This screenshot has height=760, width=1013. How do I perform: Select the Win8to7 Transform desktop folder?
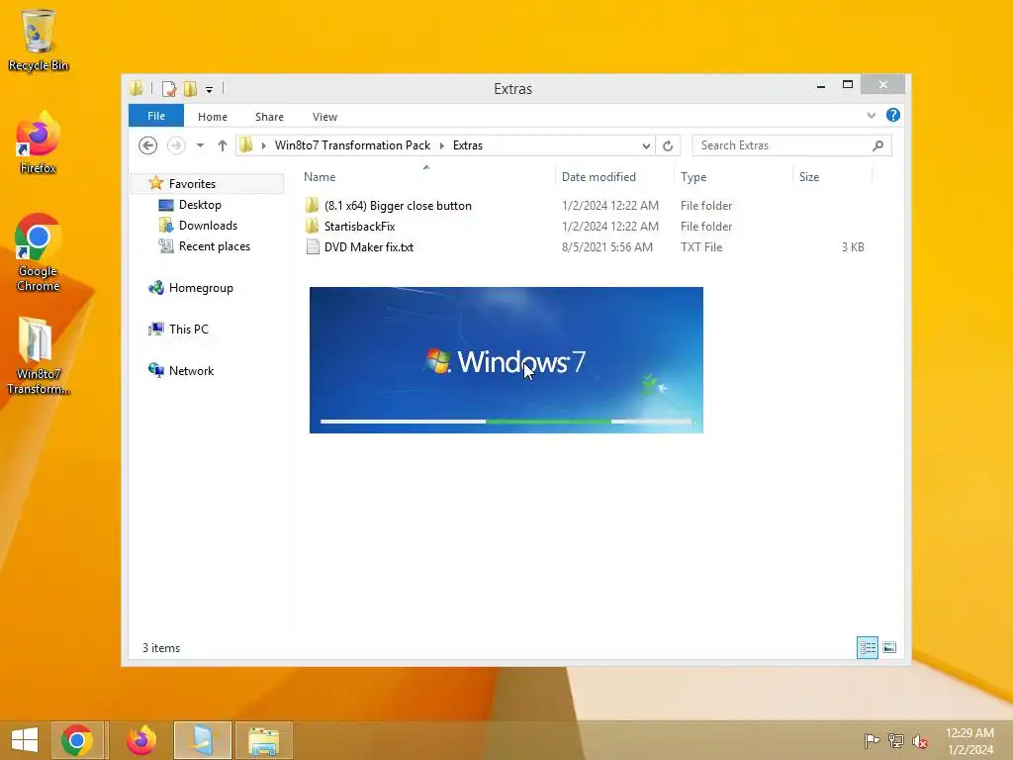click(39, 355)
